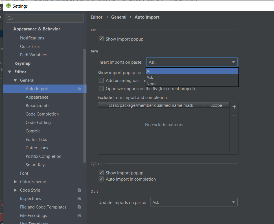This screenshot has width=274, height=224.
Task: Click the Editor breadcrumb link
Action: point(97,17)
